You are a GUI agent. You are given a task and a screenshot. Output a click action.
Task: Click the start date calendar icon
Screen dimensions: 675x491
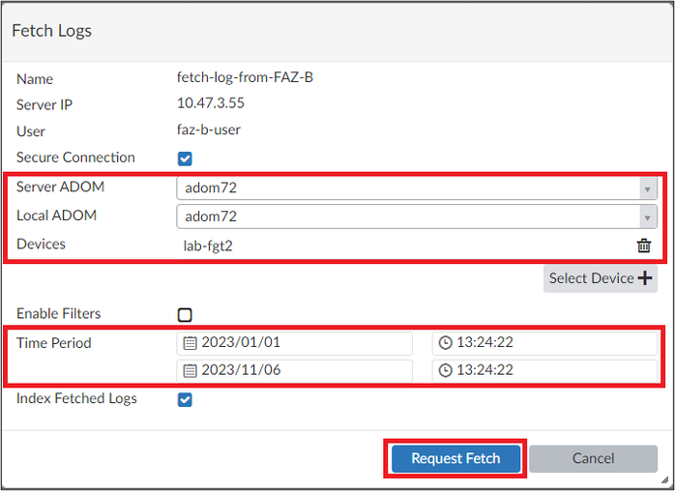(191, 343)
